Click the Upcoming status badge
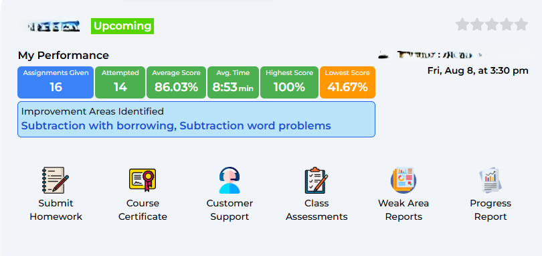 tap(122, 26)
